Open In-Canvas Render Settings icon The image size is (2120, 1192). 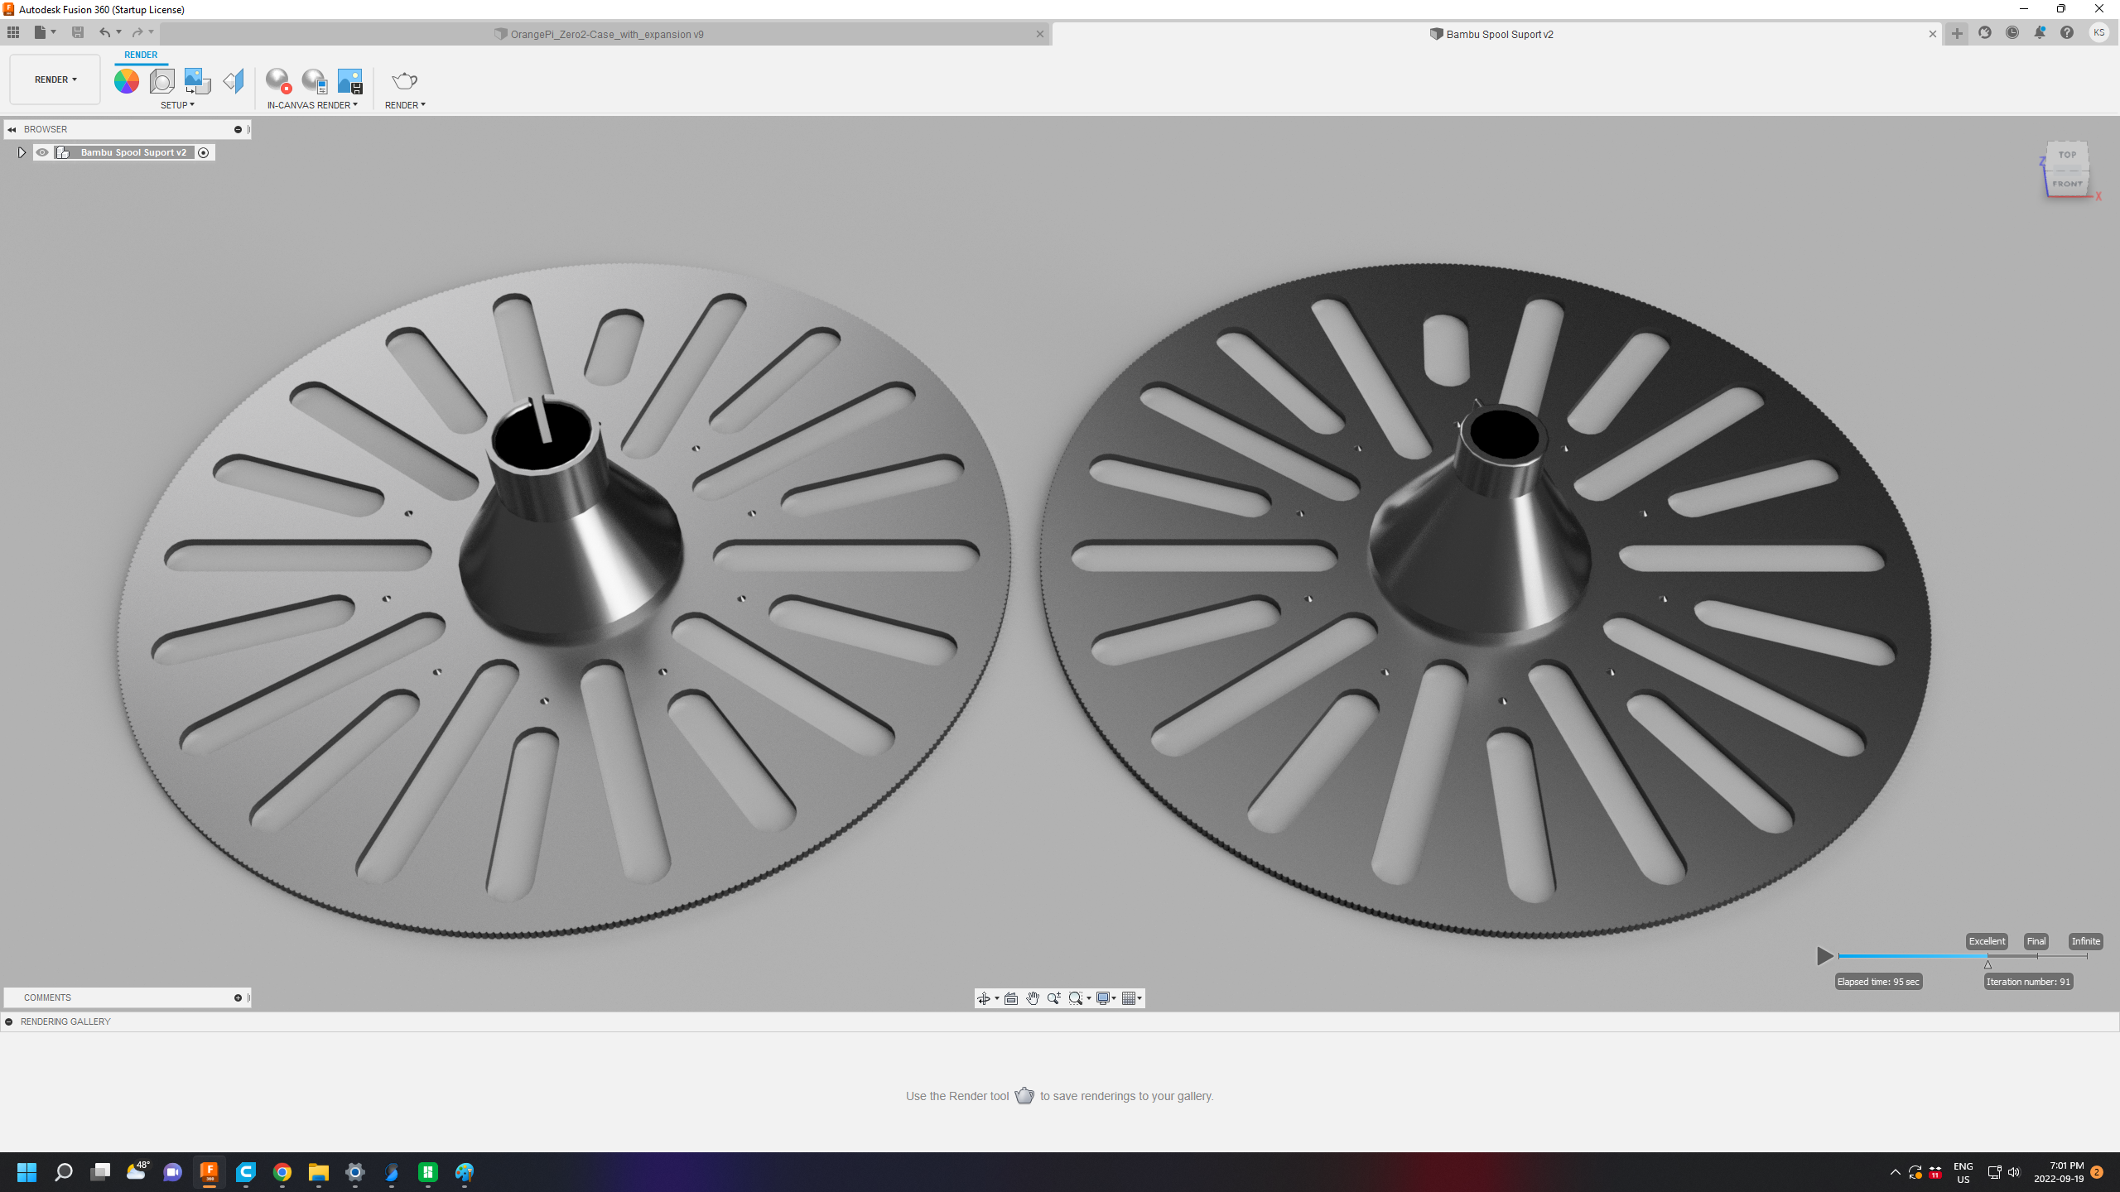pos(314,80)
